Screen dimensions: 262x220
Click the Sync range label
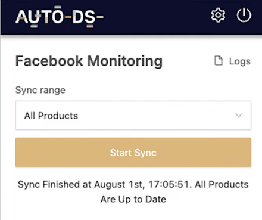point(40,90)
